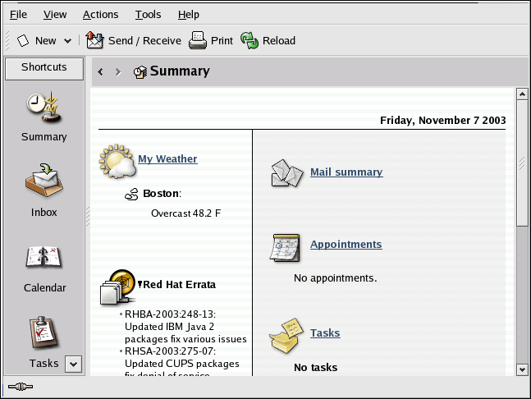
Task: Click the Reload toolbar icon
Action: [x=249, y=40]
